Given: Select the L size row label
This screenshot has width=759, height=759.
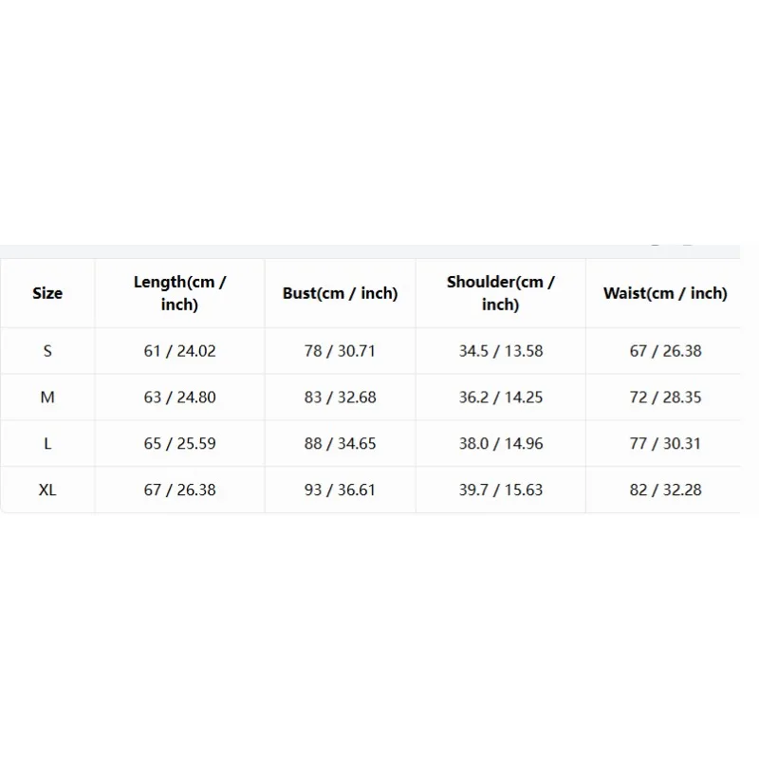Looking at the screenshot, I should pyautogui.click(x=47, y=443).
